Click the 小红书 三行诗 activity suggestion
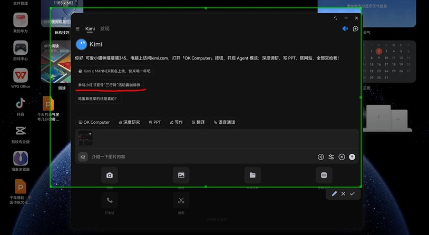Viewport: 429px width, 235px height. coord(109,84)
